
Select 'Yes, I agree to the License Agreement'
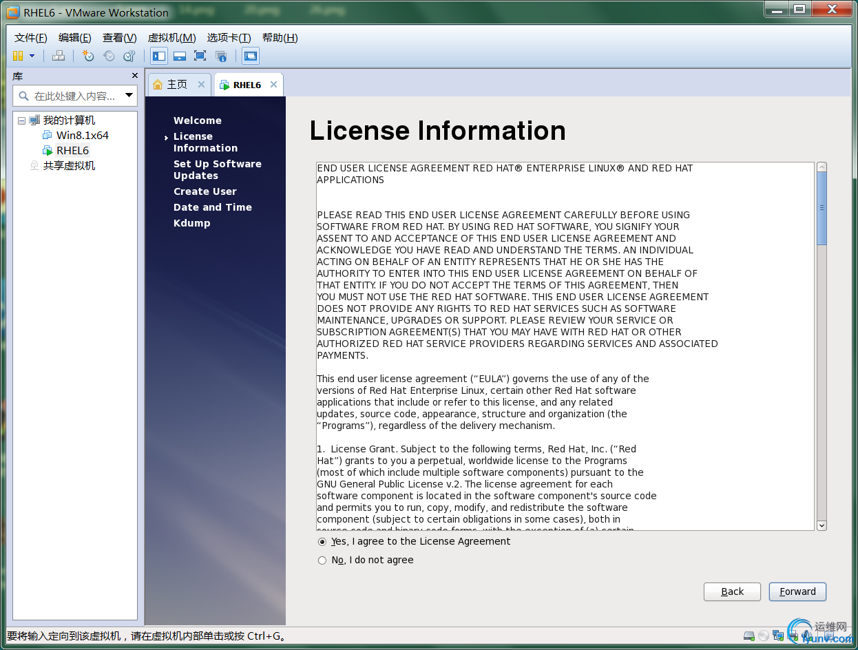(322, 542)
